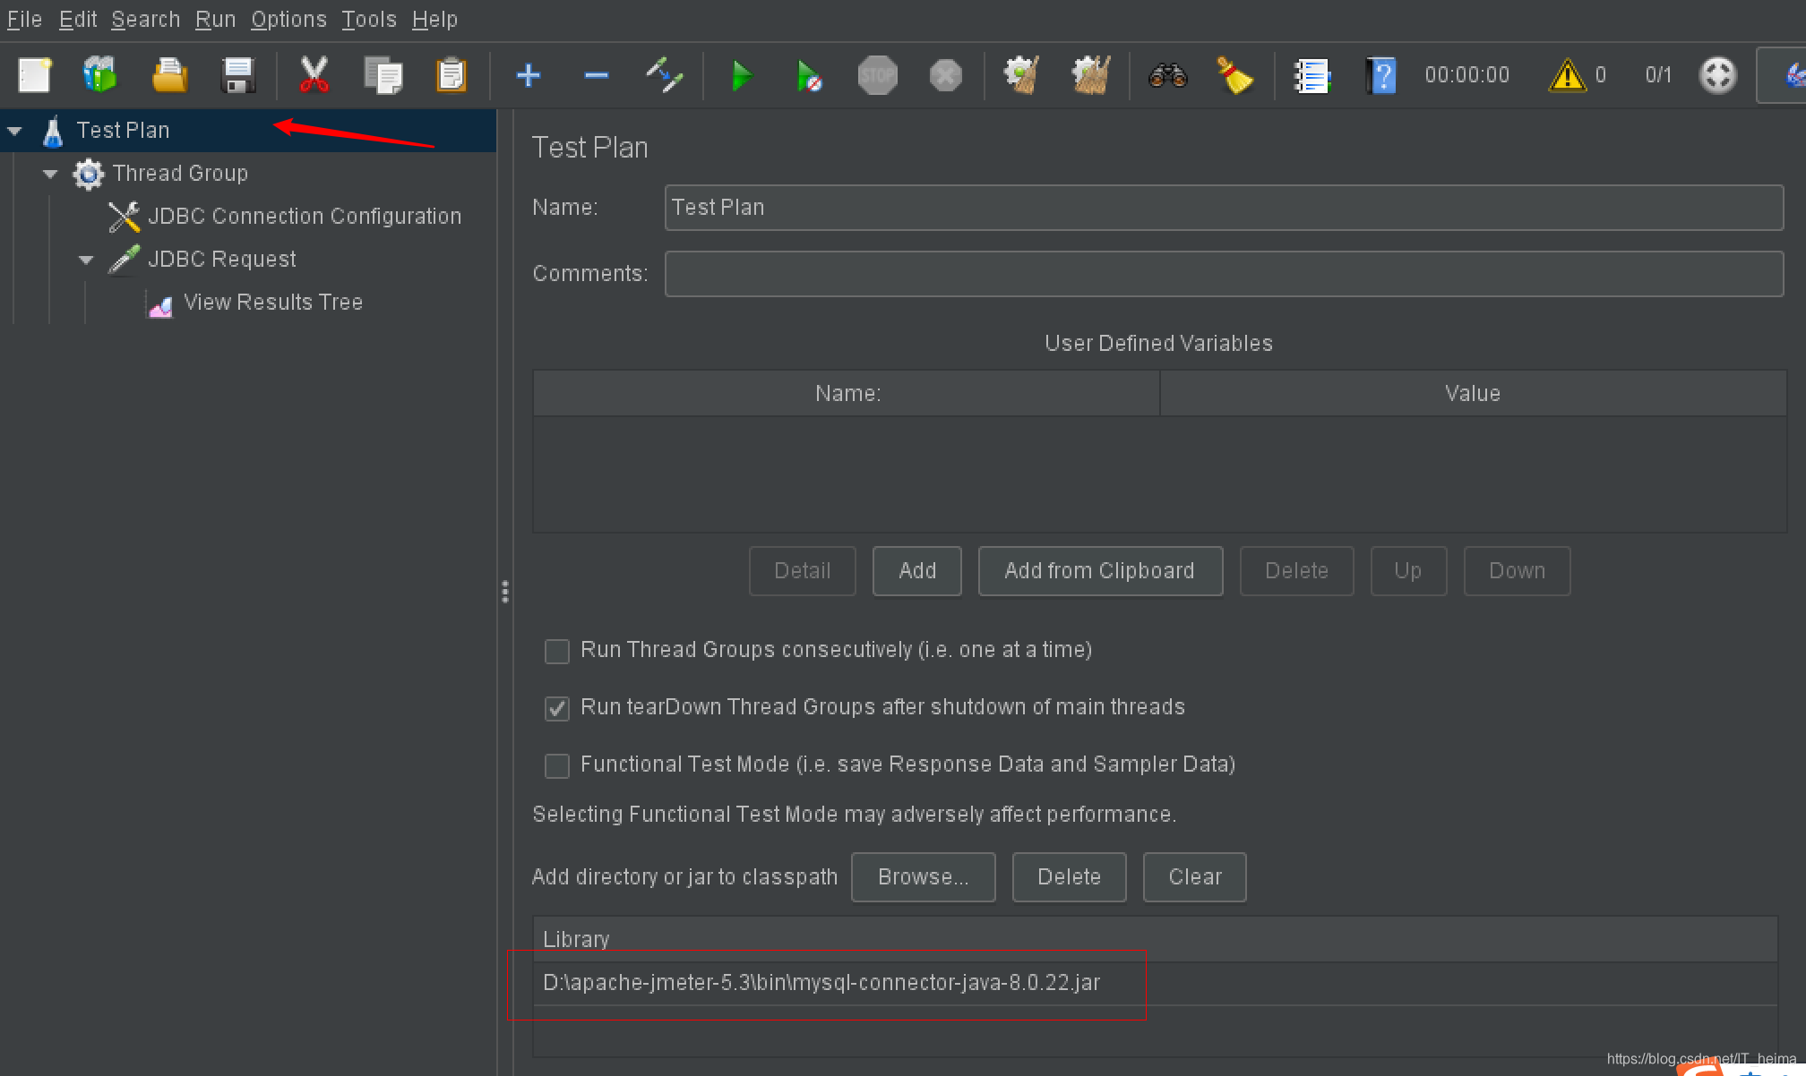Click the scissors Cut icon
Viewport: 1806px width, 1076px height.
(314, 75)
